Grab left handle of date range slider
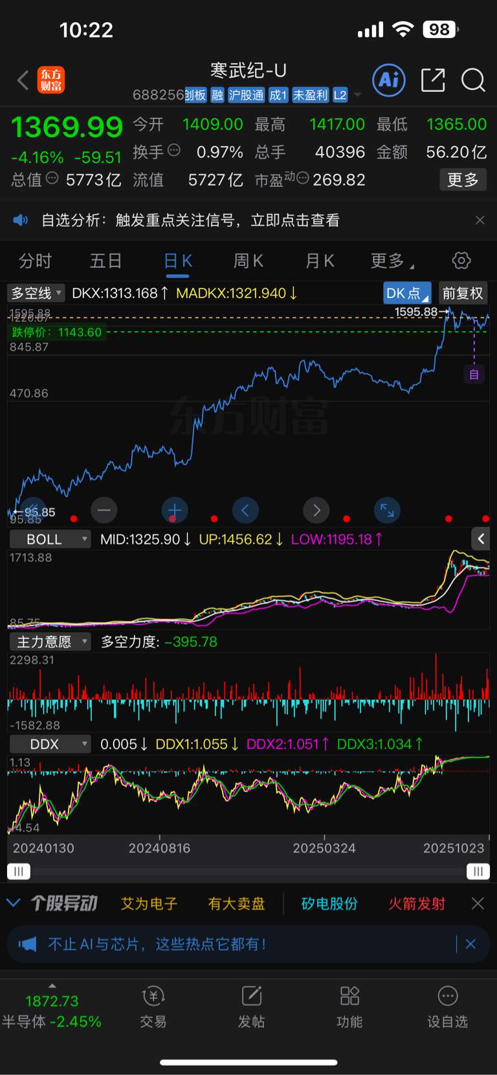The width and height of the screenshot is (497, 1075). coord(19,871)
